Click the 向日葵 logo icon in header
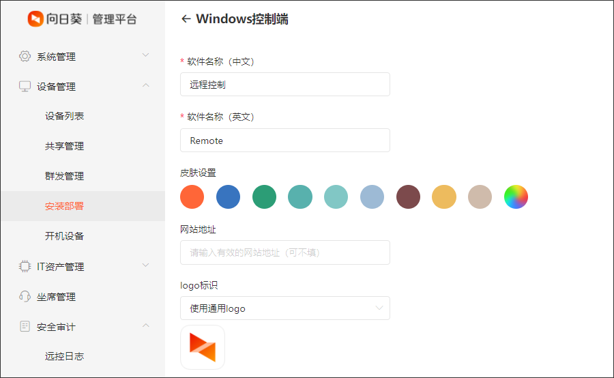614x378 pixels. pos(35,19)
